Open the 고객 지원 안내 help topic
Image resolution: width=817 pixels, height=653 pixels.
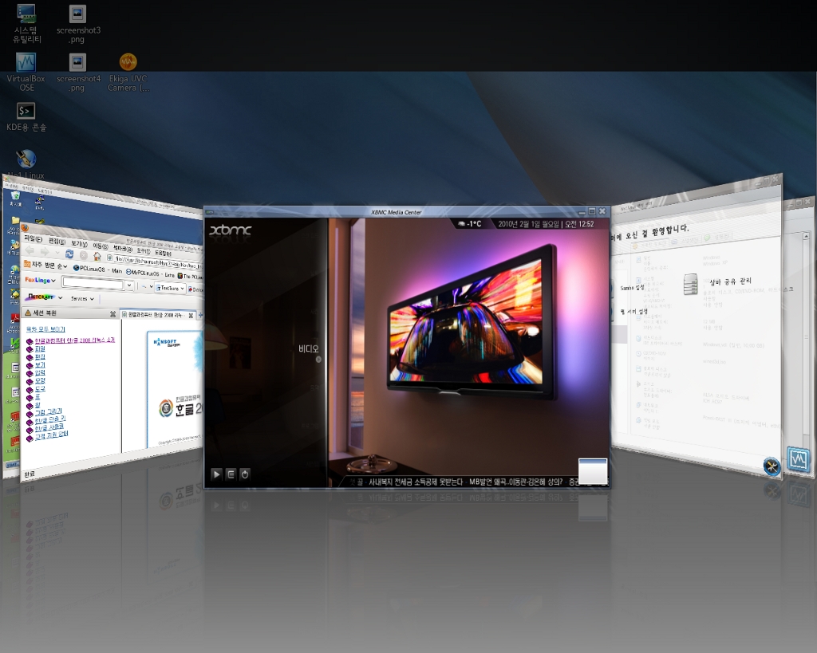coord(52,435)
